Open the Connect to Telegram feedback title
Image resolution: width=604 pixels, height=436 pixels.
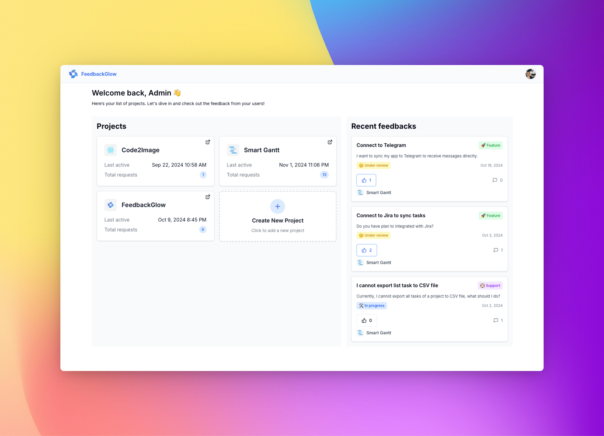pos(381,145)
